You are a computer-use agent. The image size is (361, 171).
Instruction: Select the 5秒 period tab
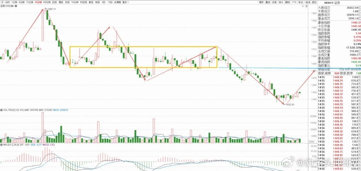pyautogui.click(x=104, y=2)
